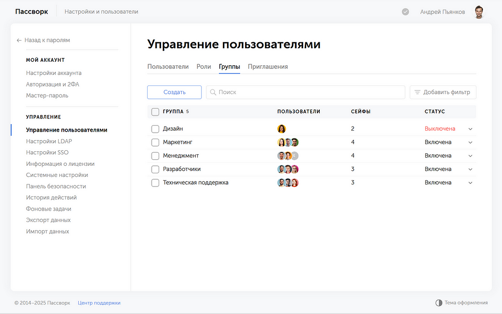
Task: Click the Пассворк logo
Action: click(x=31, y=12)
